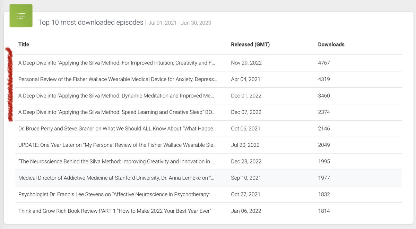The image size is (416, 229).
Task: Click the Title column header
Action: pos(24,44)
